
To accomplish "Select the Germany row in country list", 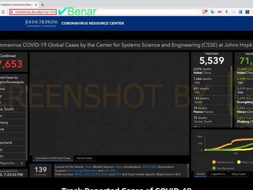I will pos(13,122).
